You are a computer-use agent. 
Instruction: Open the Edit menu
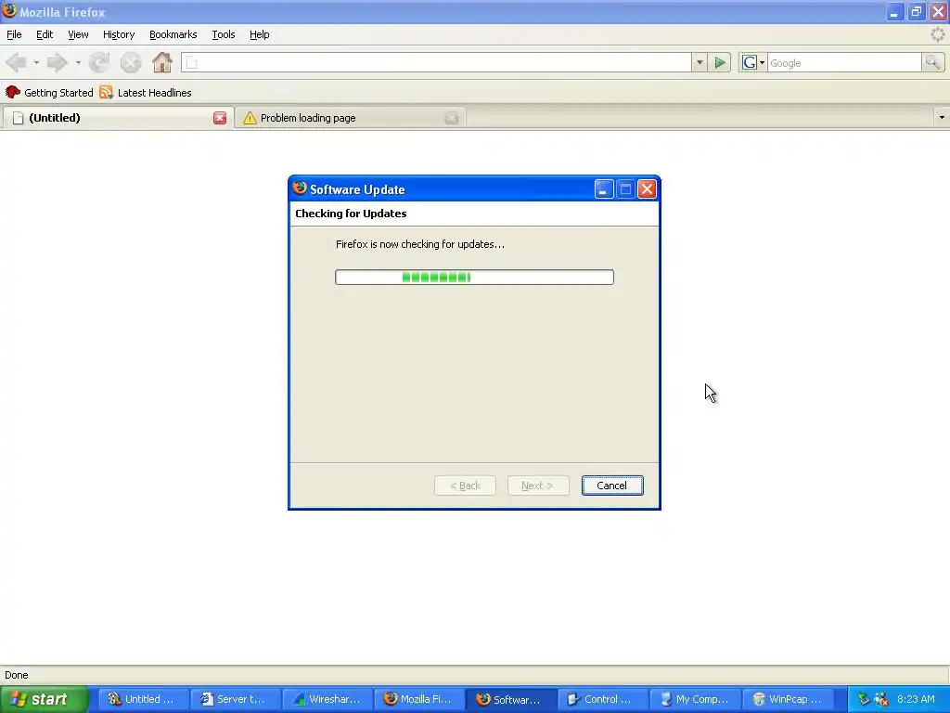click(45, 34)
